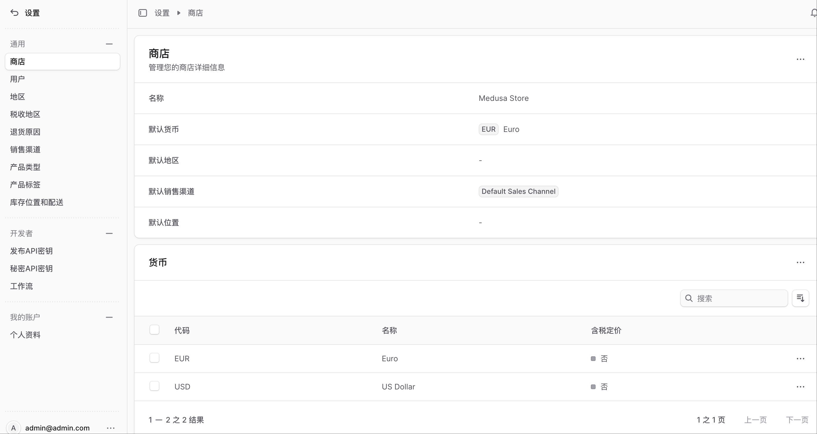
Task: Select all currencies header checkbox
Action: pyautogui.click(x=154, y=330)
